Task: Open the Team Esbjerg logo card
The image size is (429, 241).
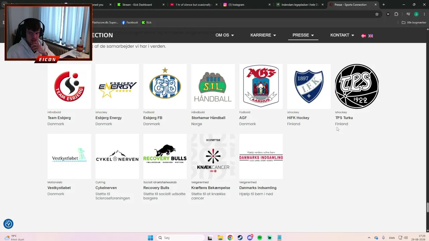Action: pos(69,86)
